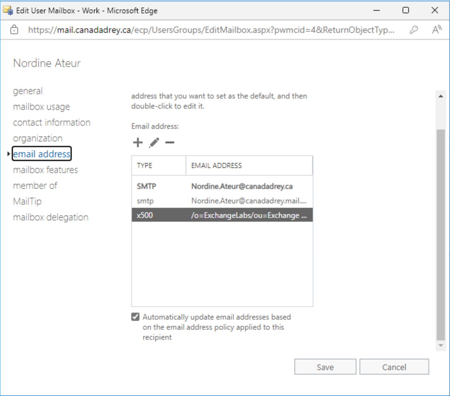Select the x500 address row
This screenshot has width=450, height=396.
pyautogui.click(x=221, y=215)
